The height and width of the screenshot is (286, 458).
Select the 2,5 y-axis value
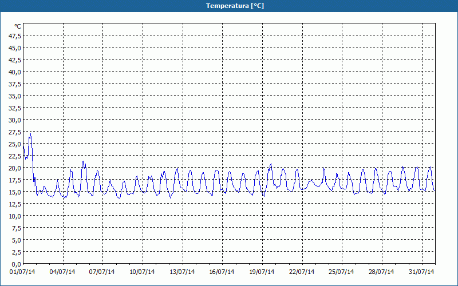17,252
